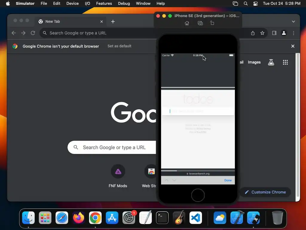Open Finder from the Dock
Viewport: 306px width, 230px height.
(x=28, y=218)
